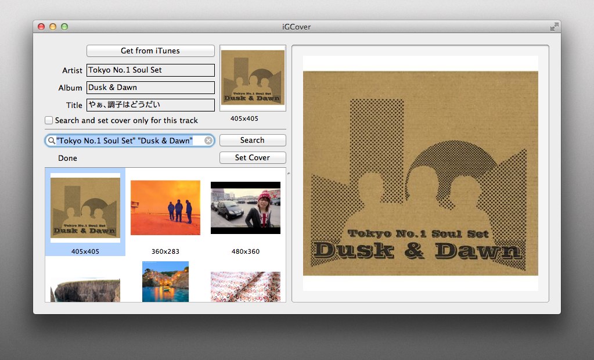Click inside the search query text box

coord(128,141)
